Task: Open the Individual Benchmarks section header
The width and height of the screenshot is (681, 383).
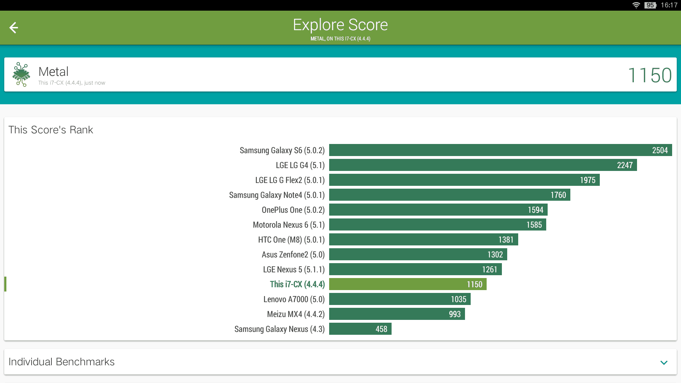Action: [340, 362]
